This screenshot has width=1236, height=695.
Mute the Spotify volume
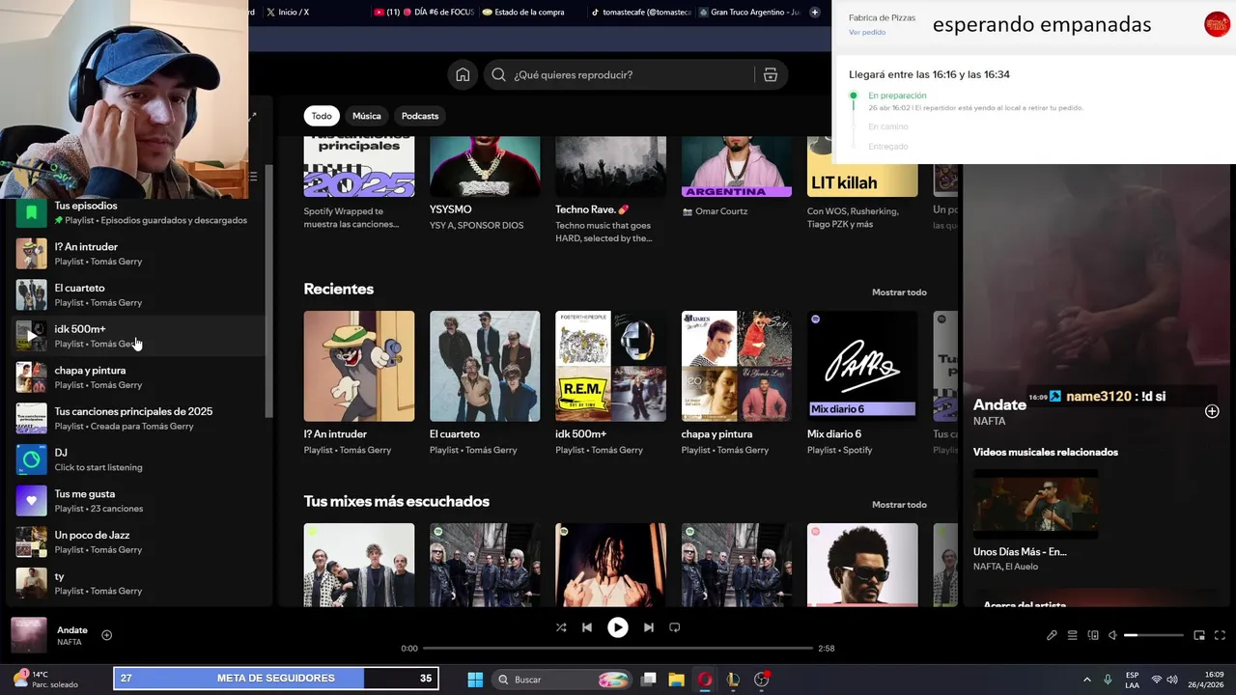1112,635
